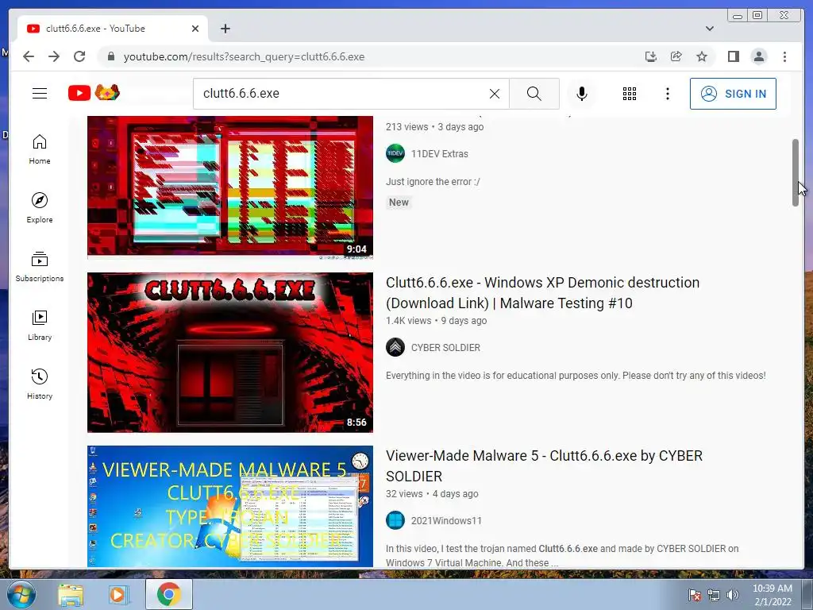The width and height of the screenshot is (813, 610).
Task: Expand the tab search chevron
Action: point(709,29)
